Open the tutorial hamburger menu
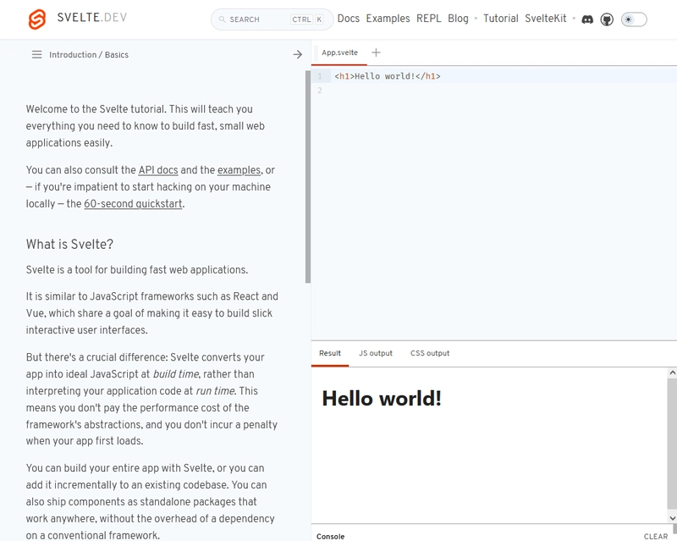This screenshot has height=541, width=677. 36,55
